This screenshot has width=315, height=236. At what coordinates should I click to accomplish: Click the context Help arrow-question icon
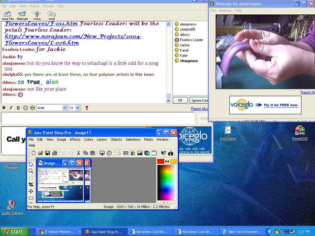(x=163, y=153)
